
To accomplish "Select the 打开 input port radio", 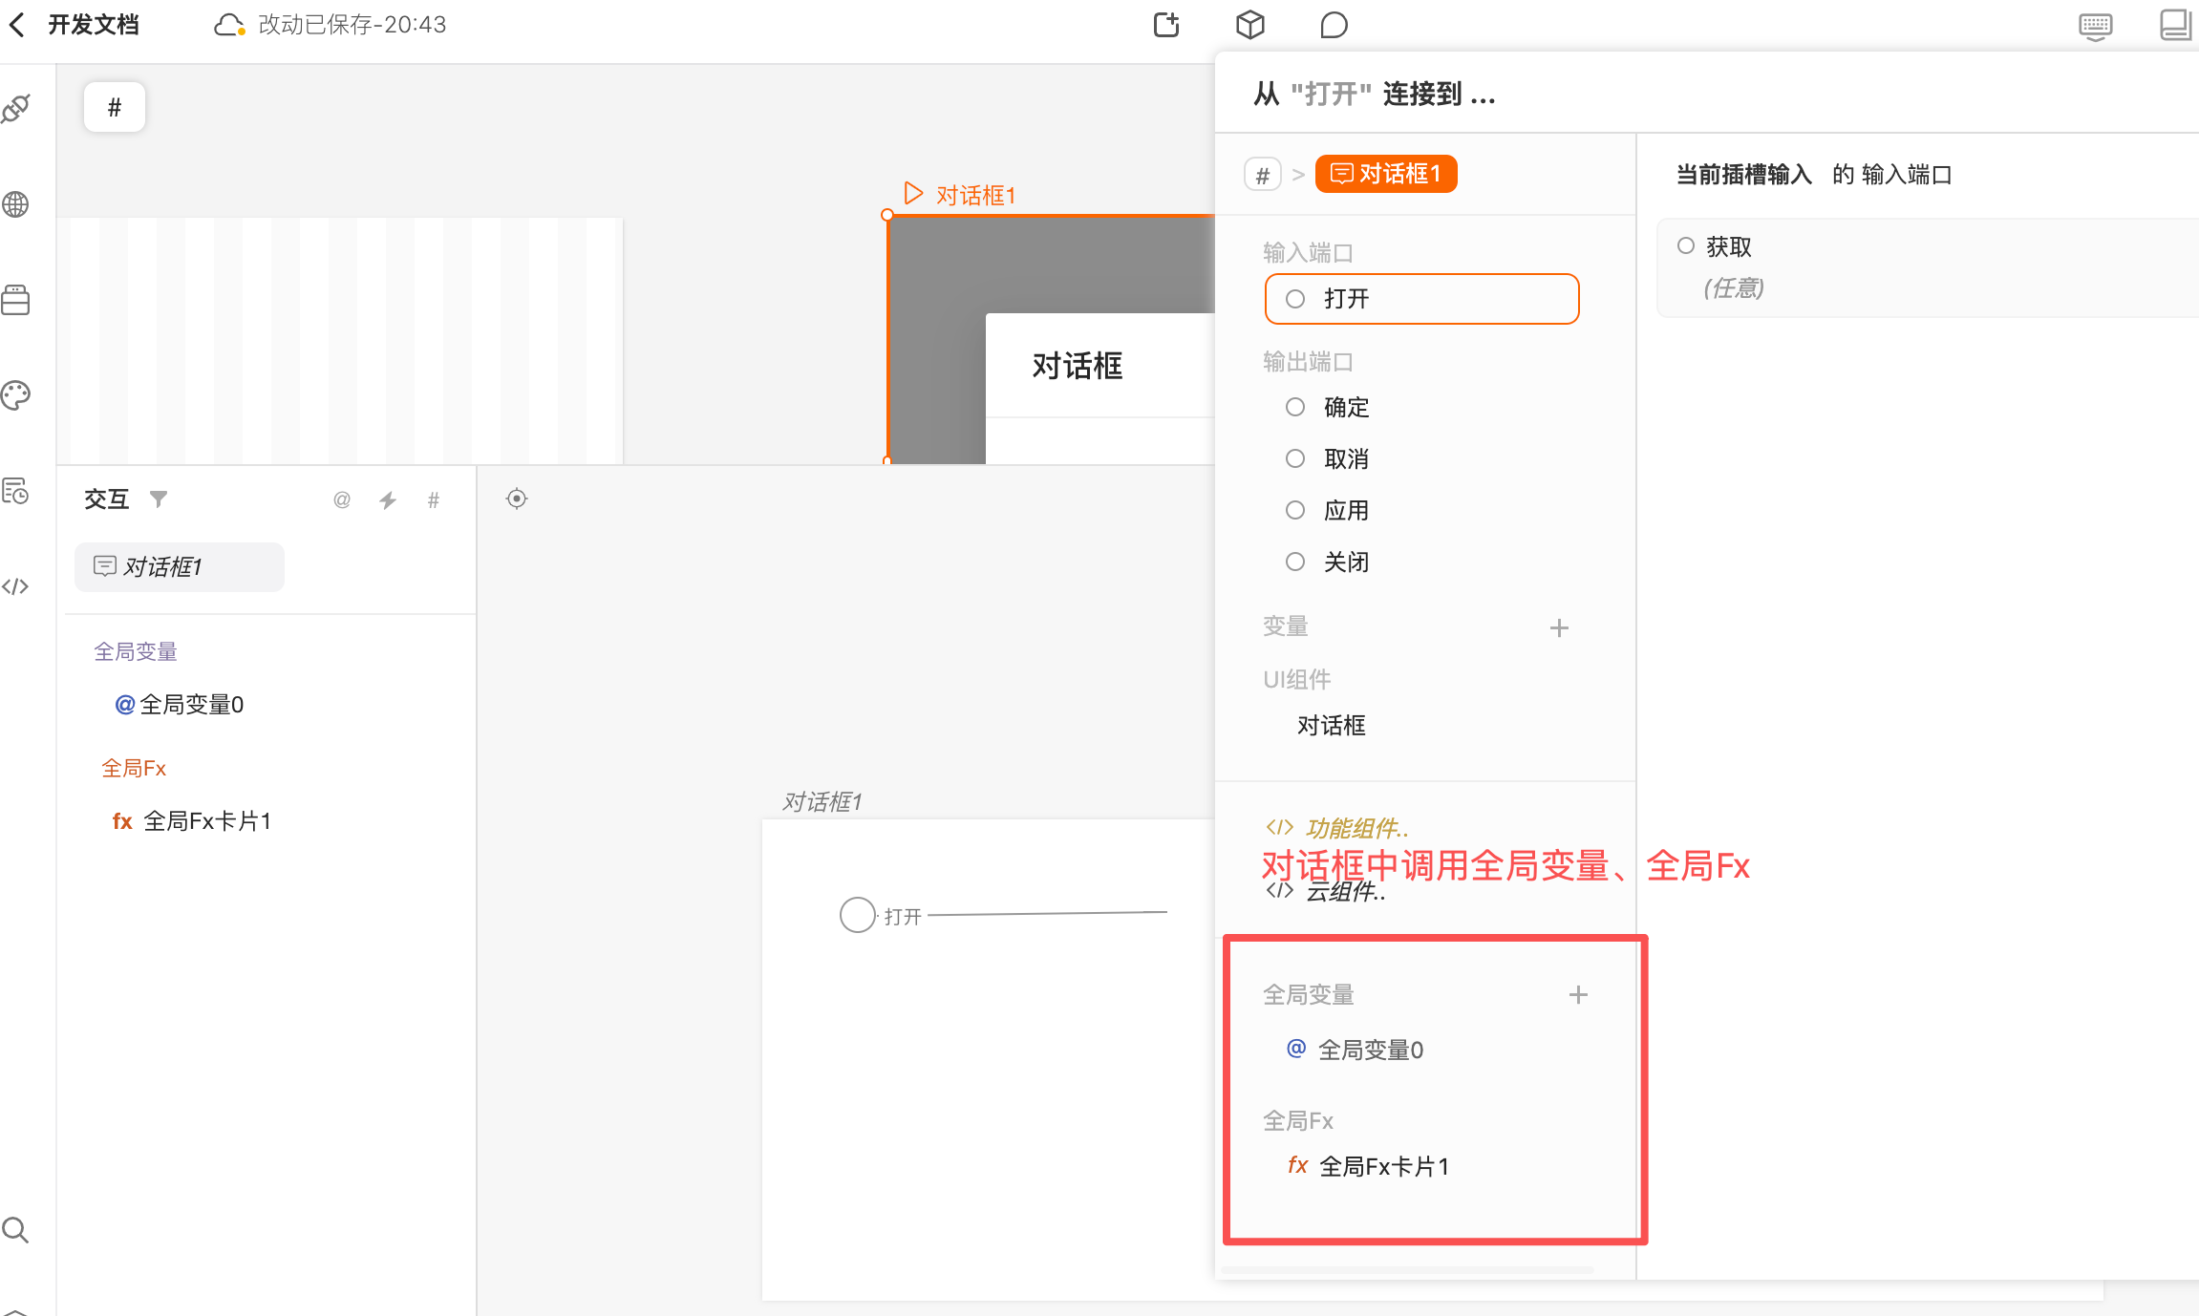I will click(x=1295, y=299).
